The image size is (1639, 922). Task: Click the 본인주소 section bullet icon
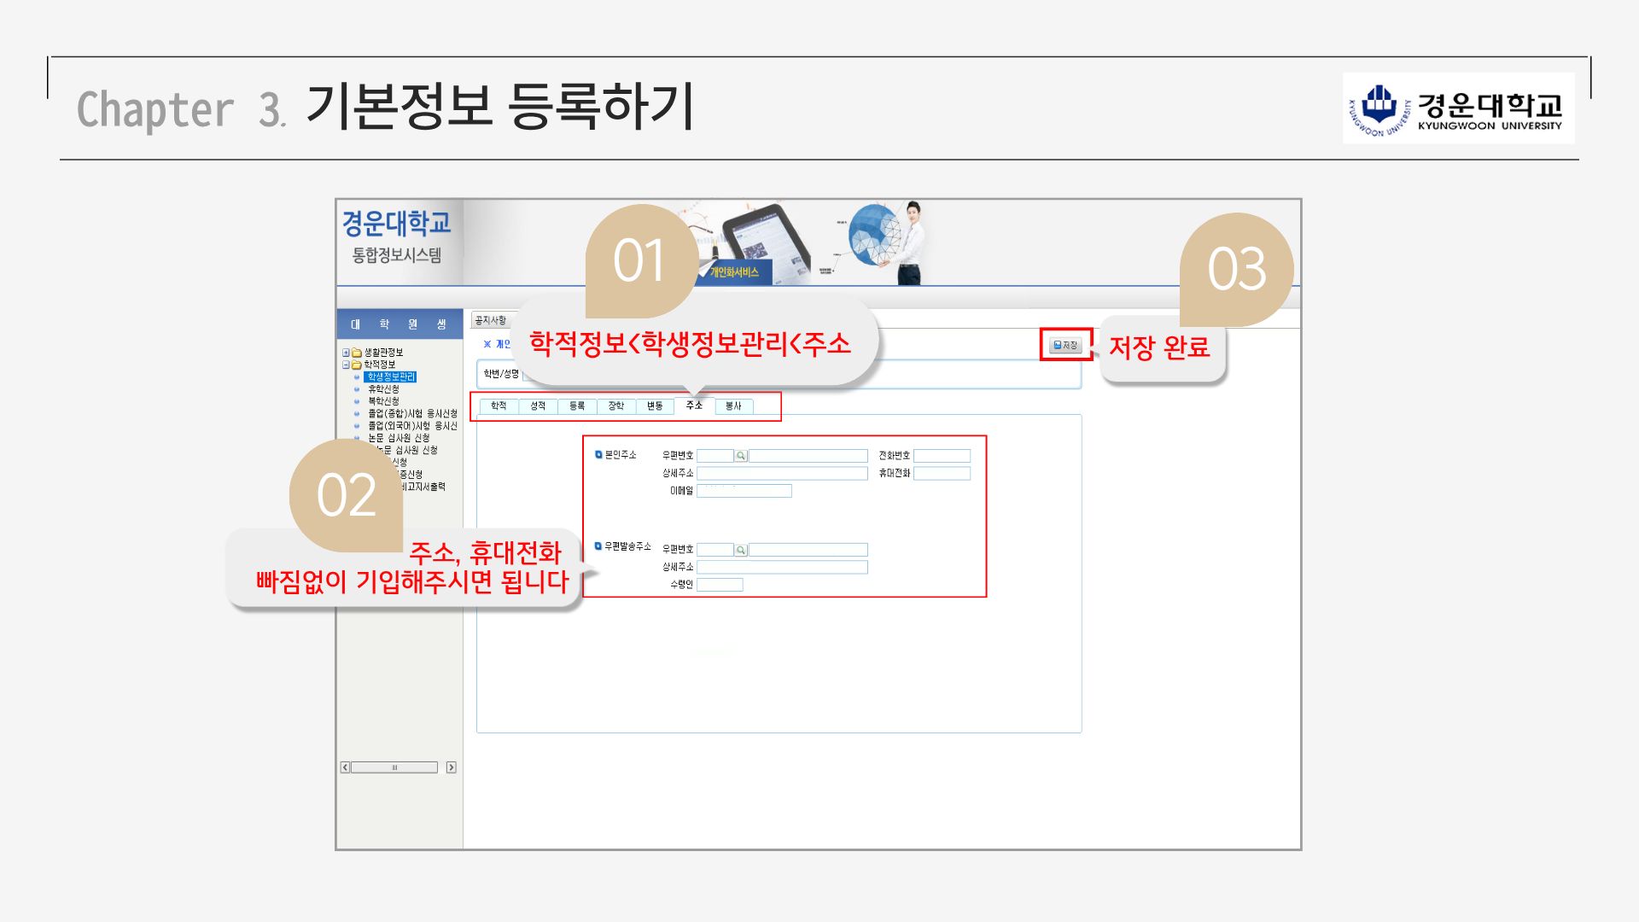pyautogui.click(x=598, y=455)
